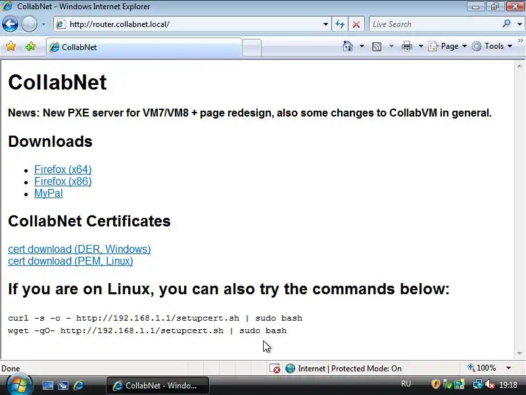Open the Tools menu
This screenshot has height=395, width=526.
coord(492,46)
